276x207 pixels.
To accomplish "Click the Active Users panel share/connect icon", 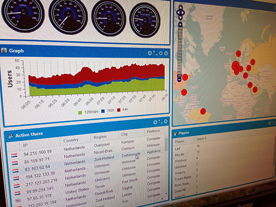I will 161,122.
